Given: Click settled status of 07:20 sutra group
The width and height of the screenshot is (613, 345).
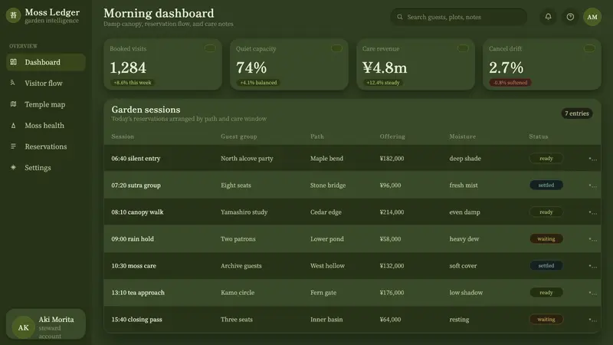Looking at the screenshot, I should [x=546, y=185].
